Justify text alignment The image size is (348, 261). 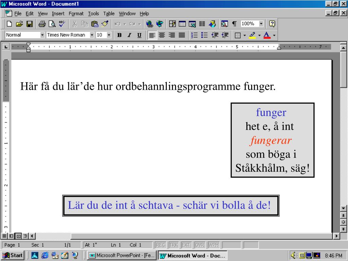[182, 35]
